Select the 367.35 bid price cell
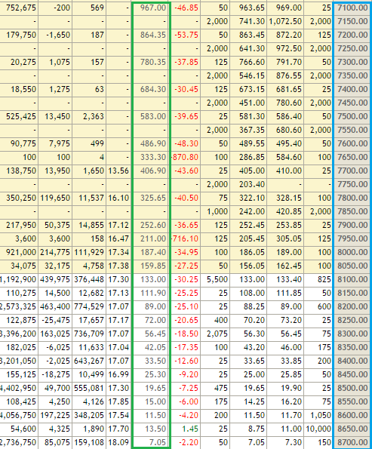Screen dimensions: 372x449 tap(248, 131)
